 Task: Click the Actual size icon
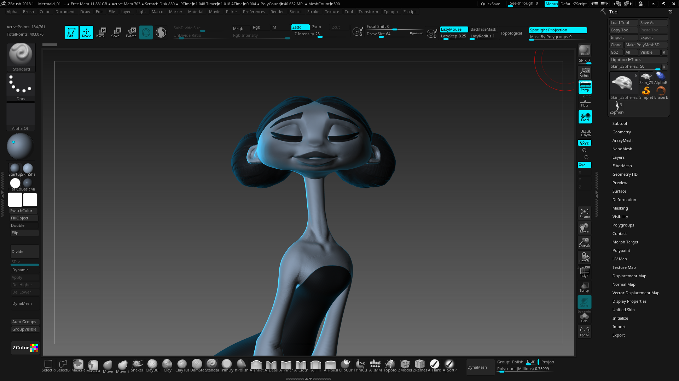(585, 72)
